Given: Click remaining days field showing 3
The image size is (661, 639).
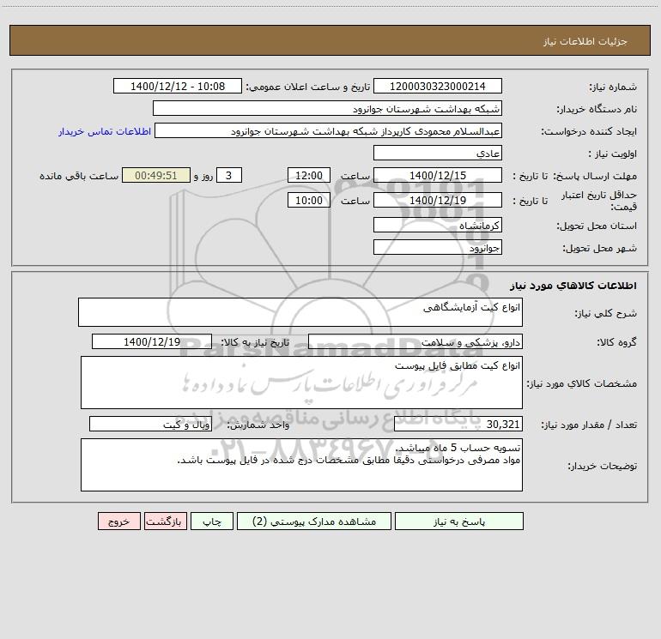Looking at the screenshot, I should pyautogui.click(x=229, y=175).
